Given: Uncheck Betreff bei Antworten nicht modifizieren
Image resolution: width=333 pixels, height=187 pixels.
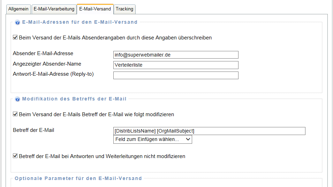Looking at the screenshot, I should point(15,156).
